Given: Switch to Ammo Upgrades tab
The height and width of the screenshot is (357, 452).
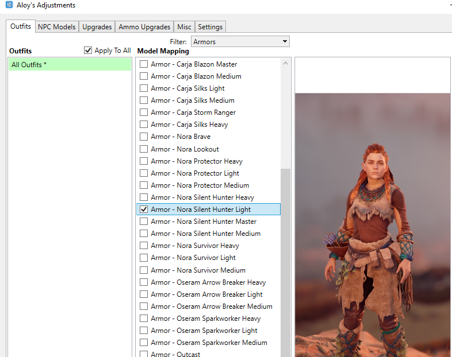Looking at the screenshot, I should coord(144,27).
